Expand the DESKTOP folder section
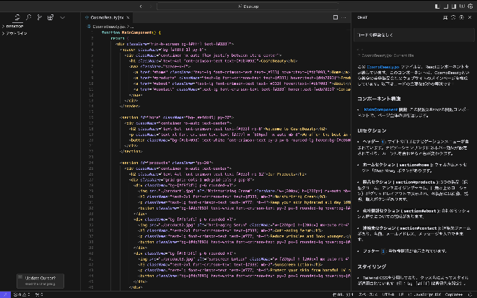 click(14, 25)
